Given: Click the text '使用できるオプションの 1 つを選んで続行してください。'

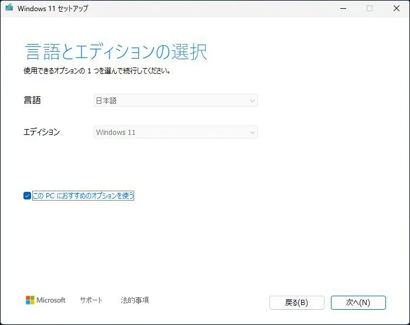Looking at the screenshot, I should tap(97, 71).
